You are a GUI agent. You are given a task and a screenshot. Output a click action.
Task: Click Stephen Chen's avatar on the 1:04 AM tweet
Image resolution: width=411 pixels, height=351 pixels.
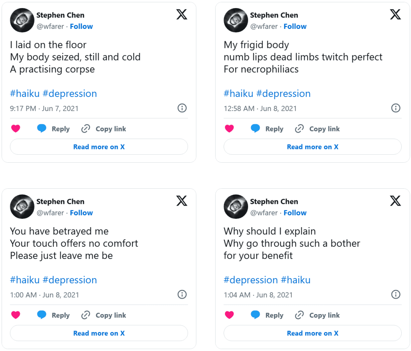236,206
